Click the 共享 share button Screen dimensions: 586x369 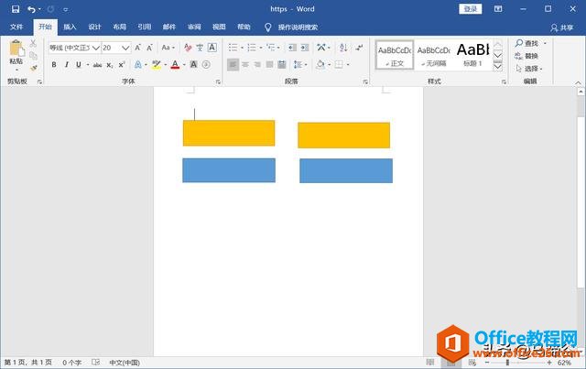562,27
